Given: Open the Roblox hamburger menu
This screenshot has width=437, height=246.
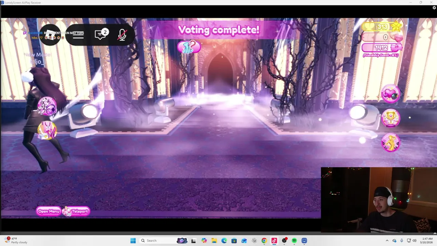Looking at the screenshot, I should pyautogui.click(x=78, y=35).
